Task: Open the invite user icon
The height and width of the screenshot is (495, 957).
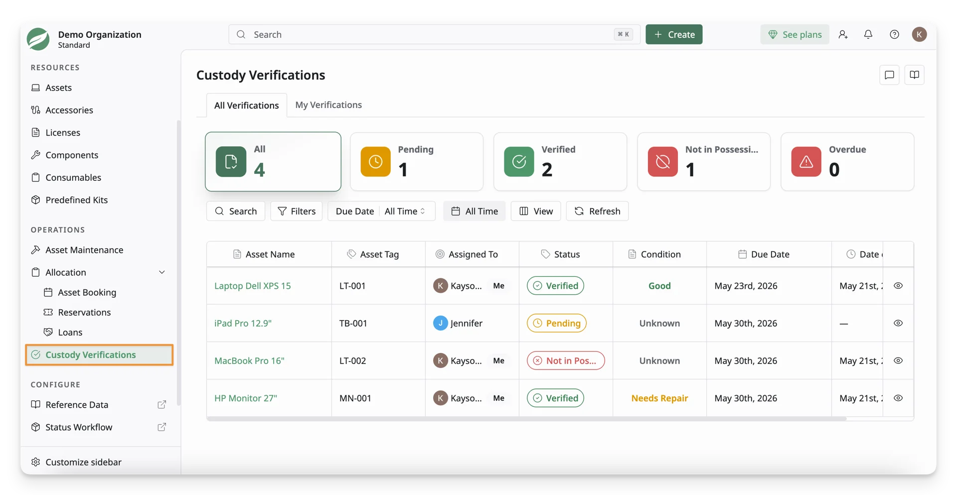Action: (843, 34)
